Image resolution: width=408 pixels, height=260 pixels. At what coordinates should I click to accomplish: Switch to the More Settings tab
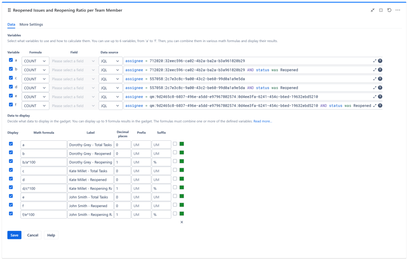coord(31,25)
